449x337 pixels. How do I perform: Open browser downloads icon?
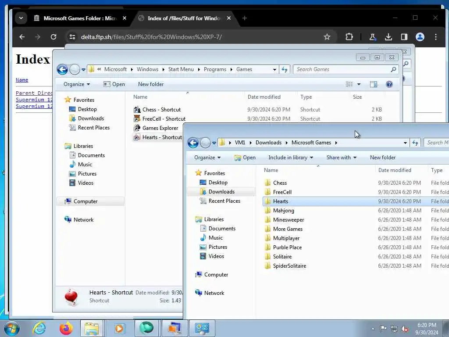[x=388, y=37]
